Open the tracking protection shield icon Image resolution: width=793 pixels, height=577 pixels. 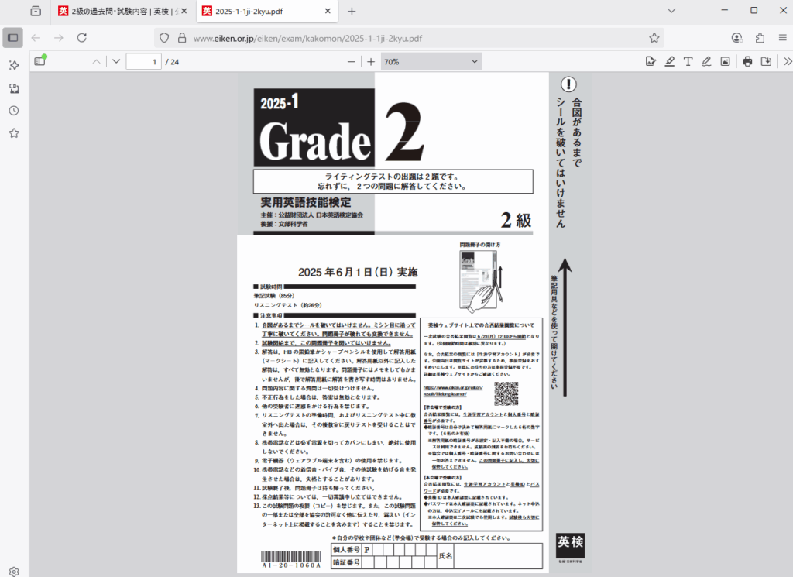164,38
